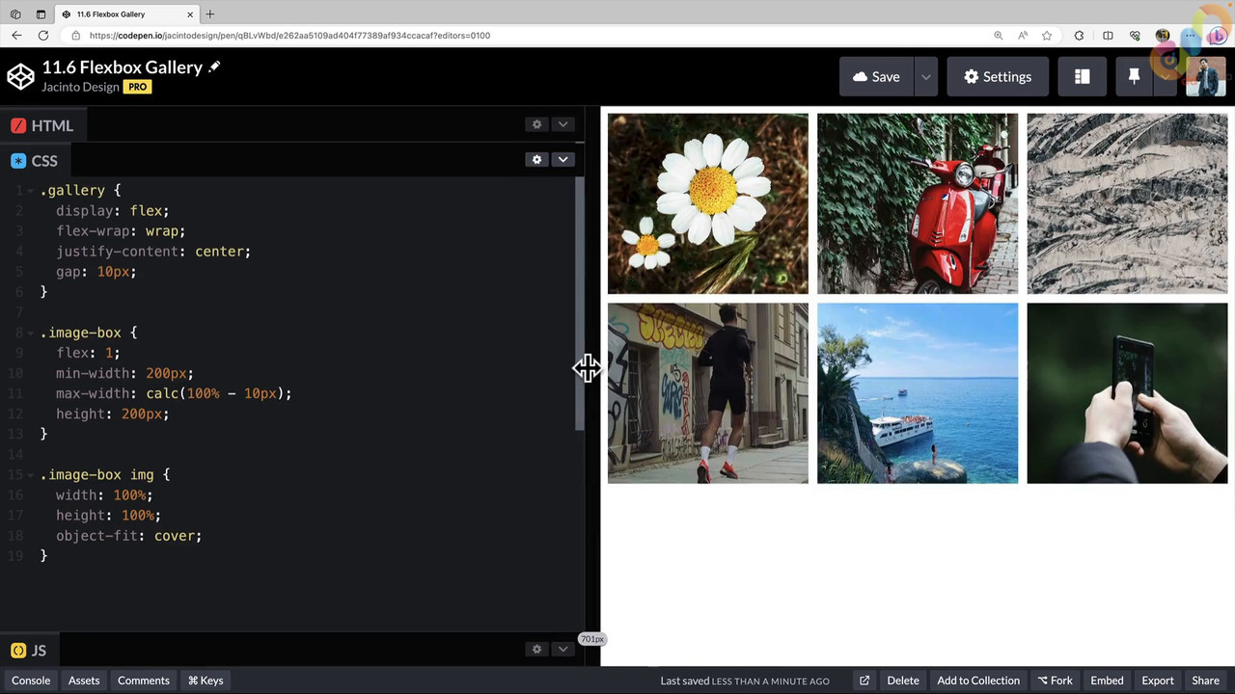Open the Assets panel

click(x=84, y=681)
